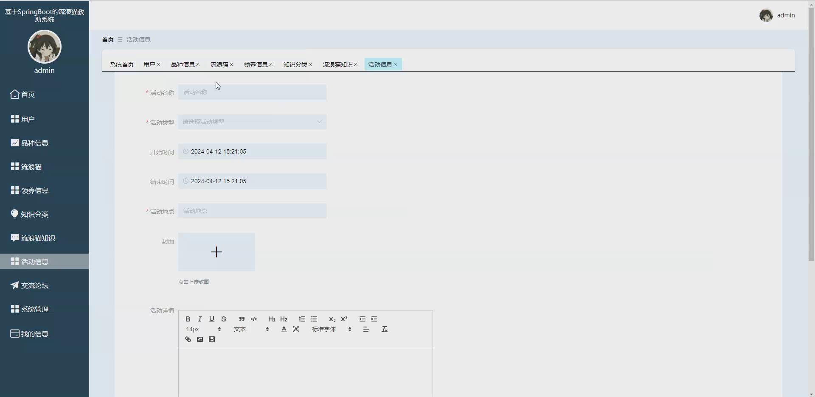Insert a video in the editor
Viewport: 815px width, 397px height.
click(212, 339)
